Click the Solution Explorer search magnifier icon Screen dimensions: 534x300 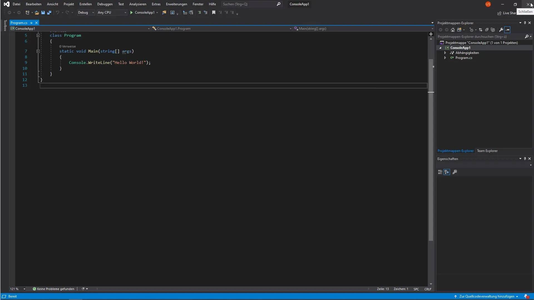(x=526, y=36)
